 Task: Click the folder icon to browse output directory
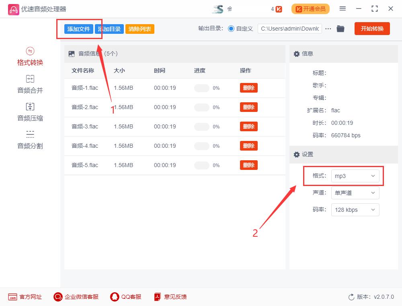[340, 29]
